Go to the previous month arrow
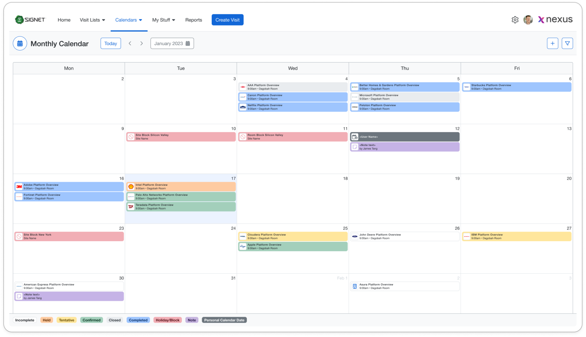 (x=130, y=43)
